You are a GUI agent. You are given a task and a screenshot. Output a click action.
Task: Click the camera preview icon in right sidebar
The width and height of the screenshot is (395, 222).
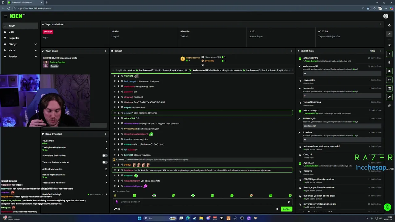pos(389,45)
